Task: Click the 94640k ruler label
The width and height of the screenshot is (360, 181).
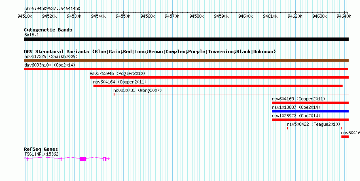Action: (344, 16)
